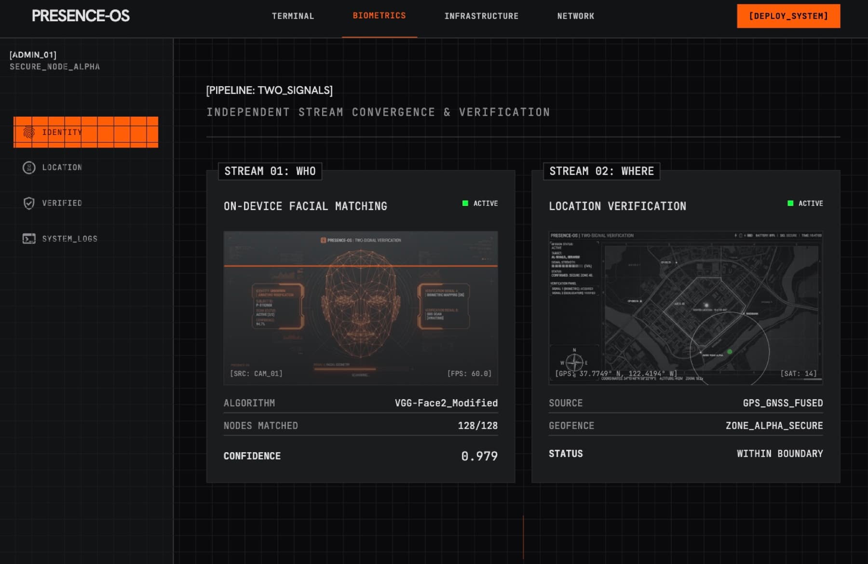This screenshot has height=564, width=868.
Task: Click the [FPS: 60.0] readout
Action: point(469,374)
